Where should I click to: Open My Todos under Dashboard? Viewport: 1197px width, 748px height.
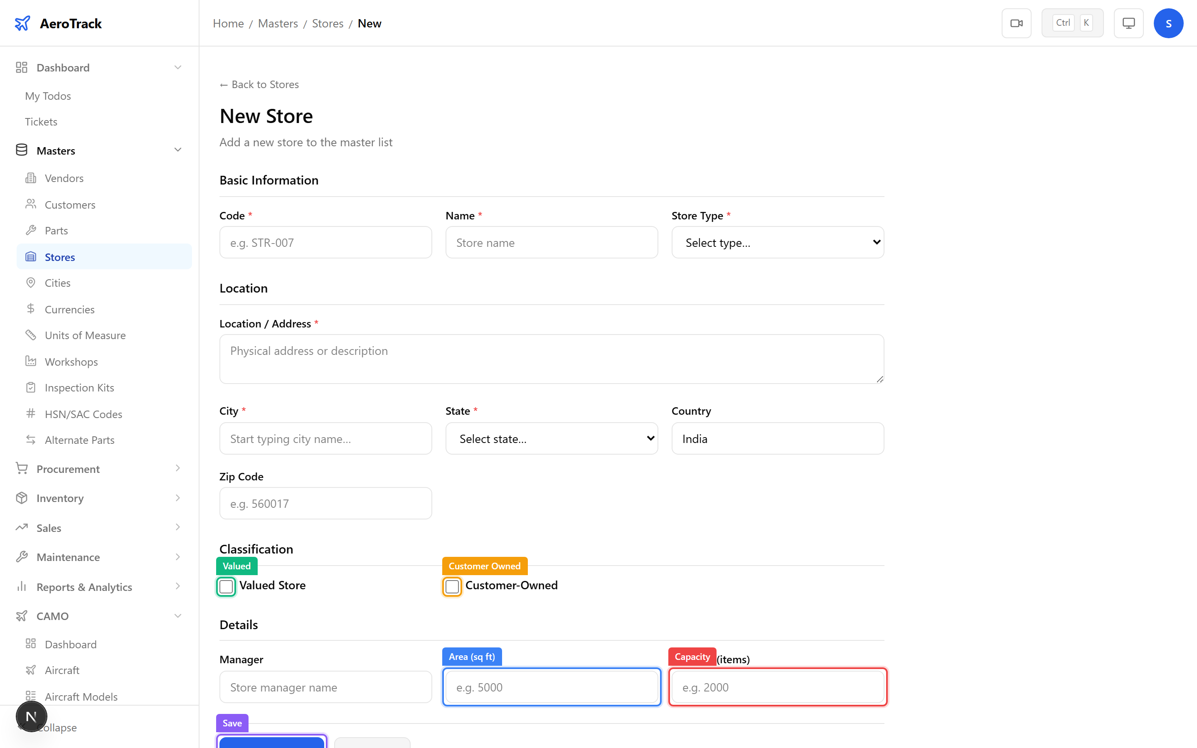point(47,96)
